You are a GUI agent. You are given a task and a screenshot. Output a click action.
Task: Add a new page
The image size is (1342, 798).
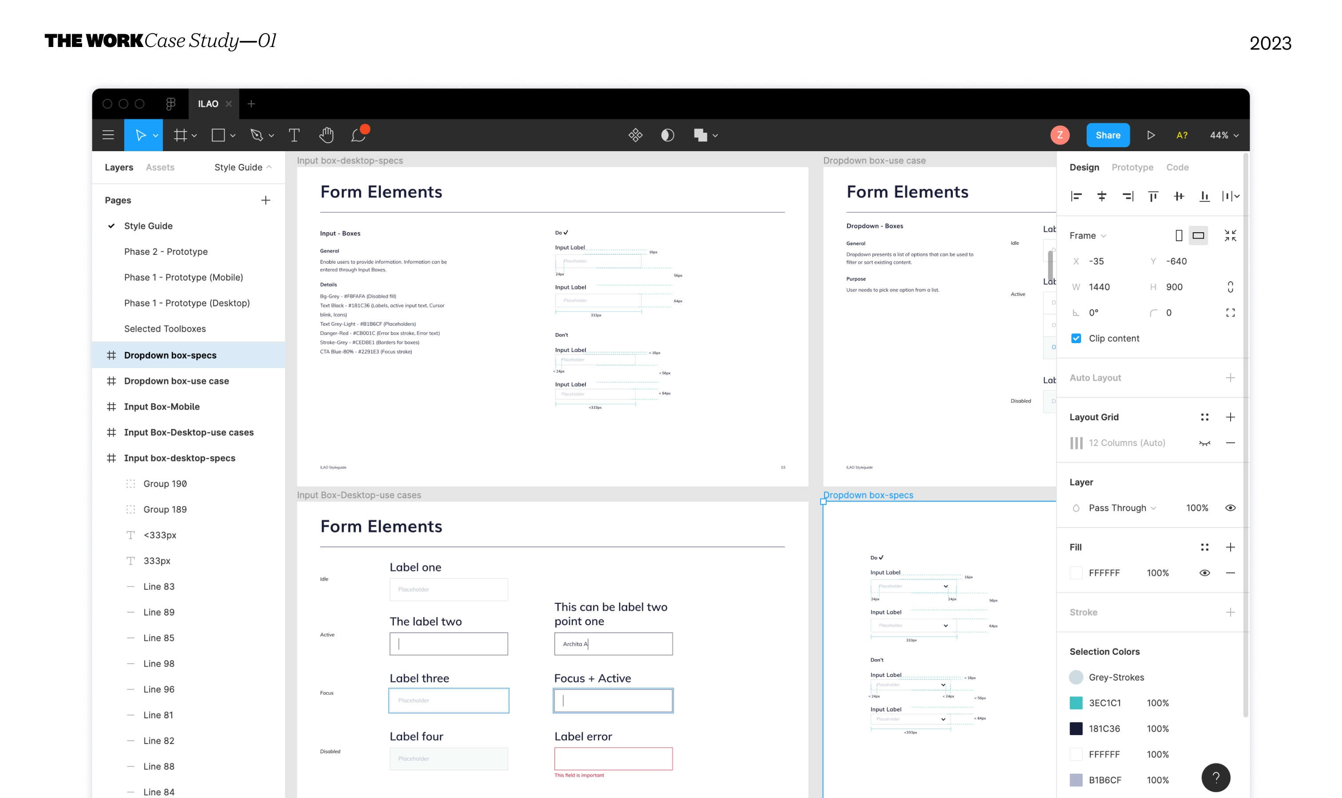pos(265,200)
